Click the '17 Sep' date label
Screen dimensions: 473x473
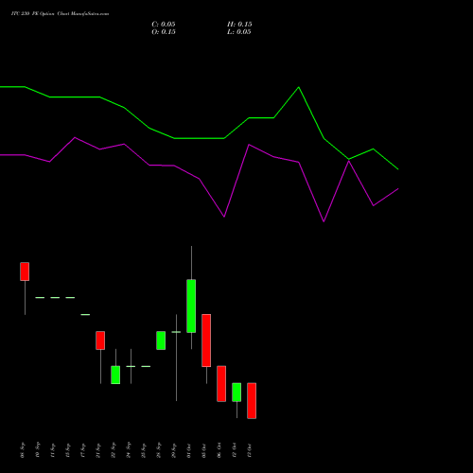[x=83, y=450]
